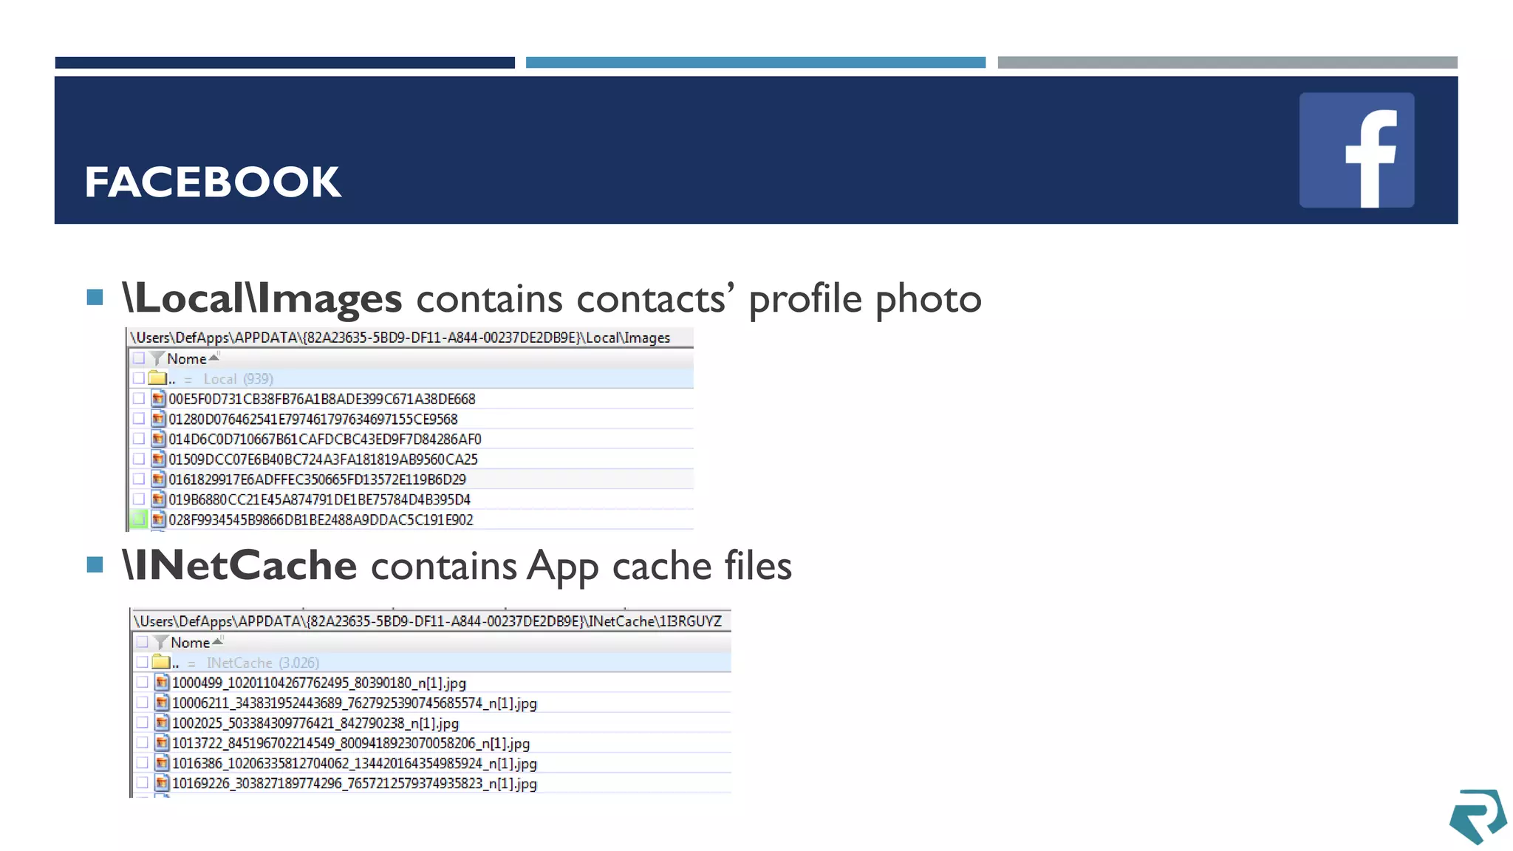Sort by Nome column in Local\Images listing
This screenshot has width=1513, height=851.
(x=186, y=359)
